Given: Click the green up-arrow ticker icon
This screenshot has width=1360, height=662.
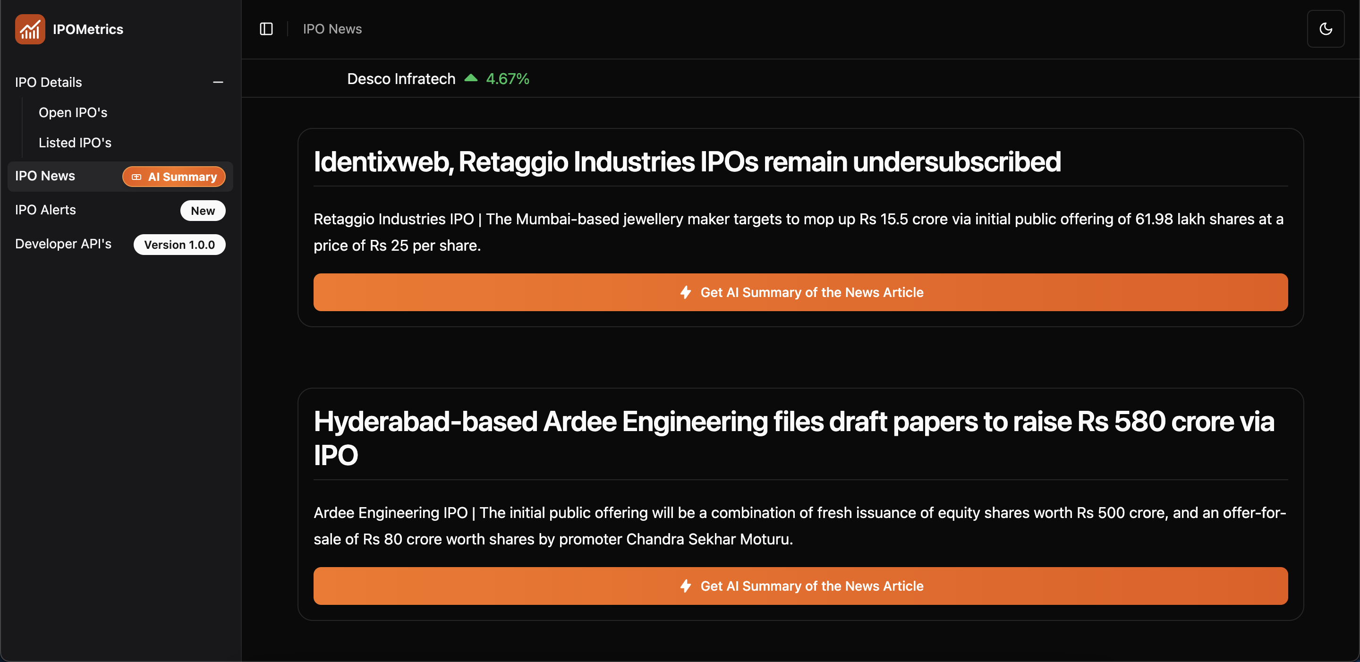Looking at the screenshot, I should [x=471, y=78].
